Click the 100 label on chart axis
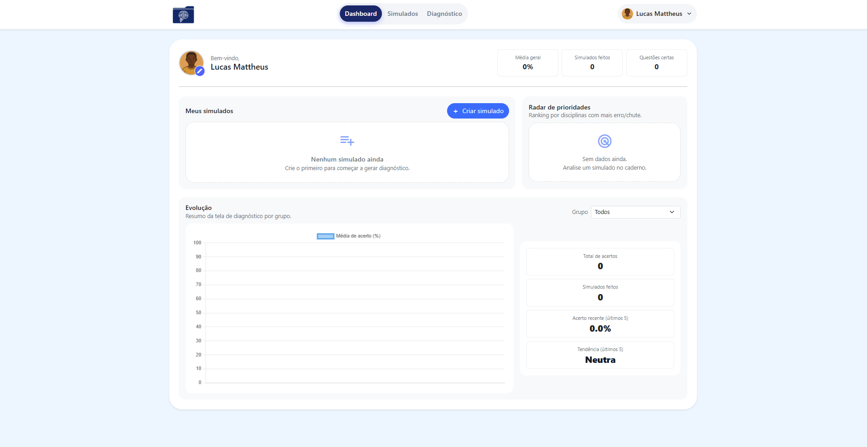Screen dimensions: 867x447 pyautogui.click(x=197, y=243)
